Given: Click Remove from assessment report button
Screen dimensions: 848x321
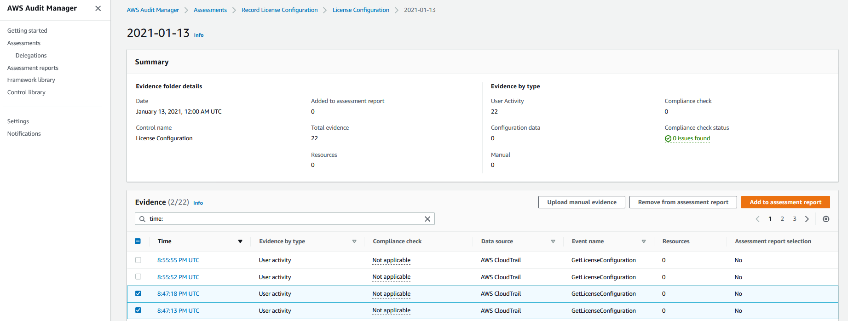Looking at the screenshot, I should 683,202.
